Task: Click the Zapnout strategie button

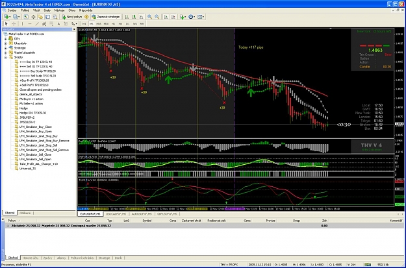Action: tap(106, 17)
